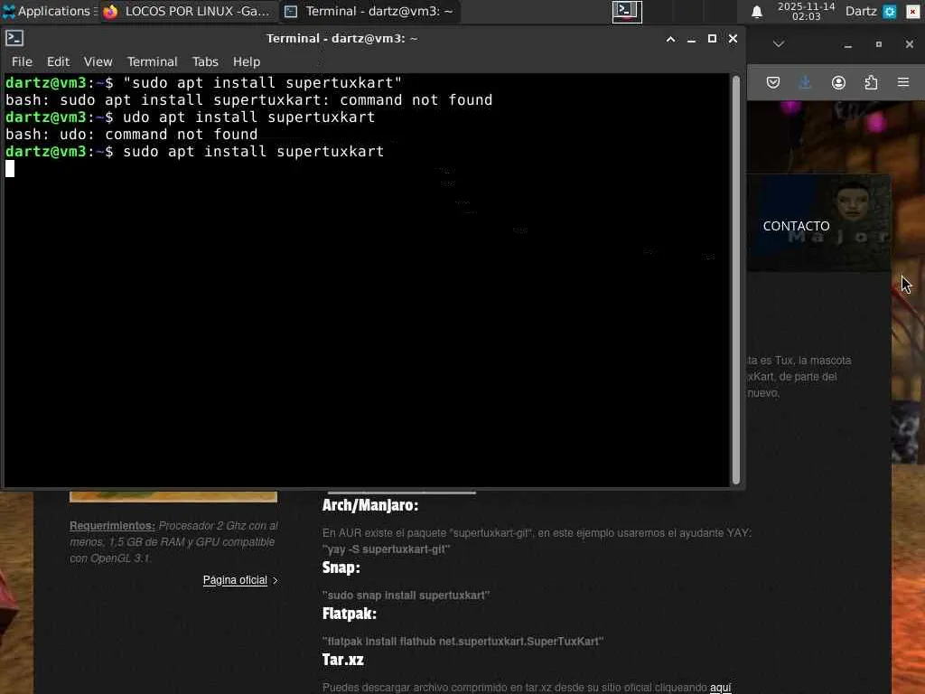This screenshot has height=694, width=925.
Task: Open the Terminal menu in the menu bar
Action: tap(152, 61)
